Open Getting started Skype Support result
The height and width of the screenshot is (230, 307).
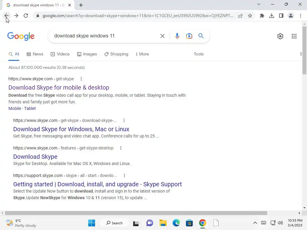(97, 184)
